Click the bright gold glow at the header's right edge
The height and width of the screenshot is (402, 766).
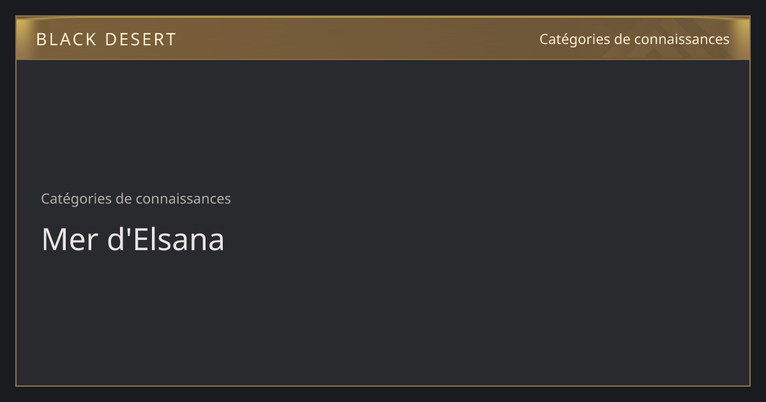click(x=743, y=38)
